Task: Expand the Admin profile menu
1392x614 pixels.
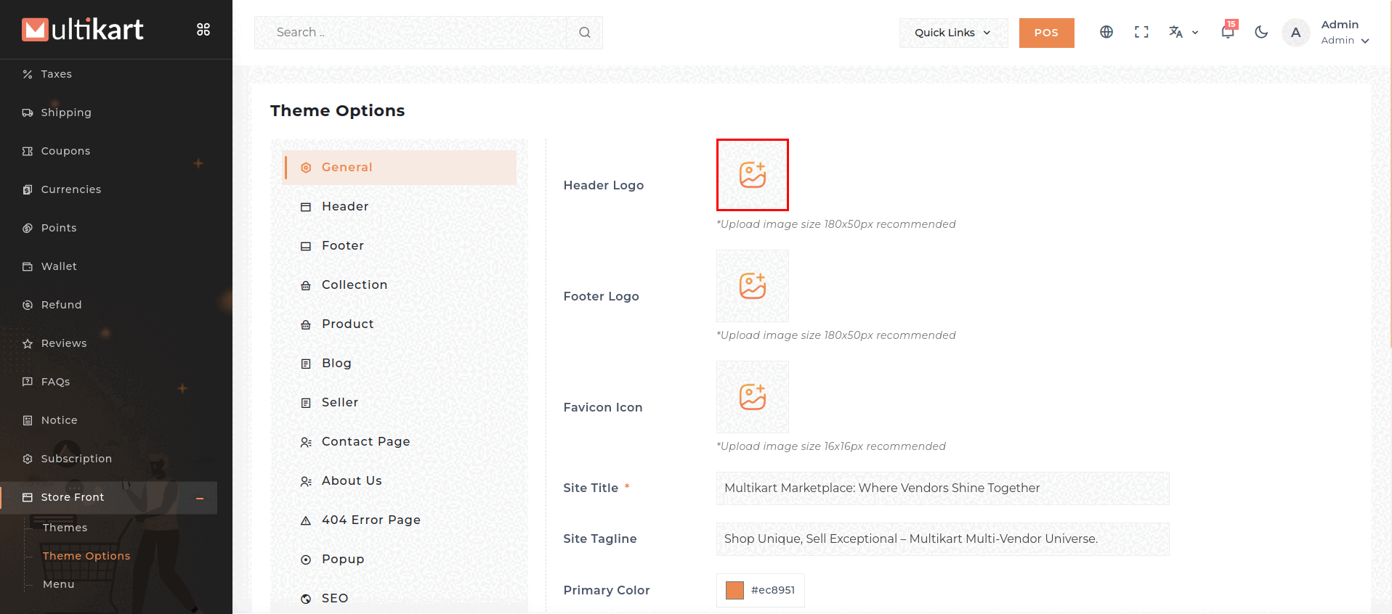Action: (1344, 33)
